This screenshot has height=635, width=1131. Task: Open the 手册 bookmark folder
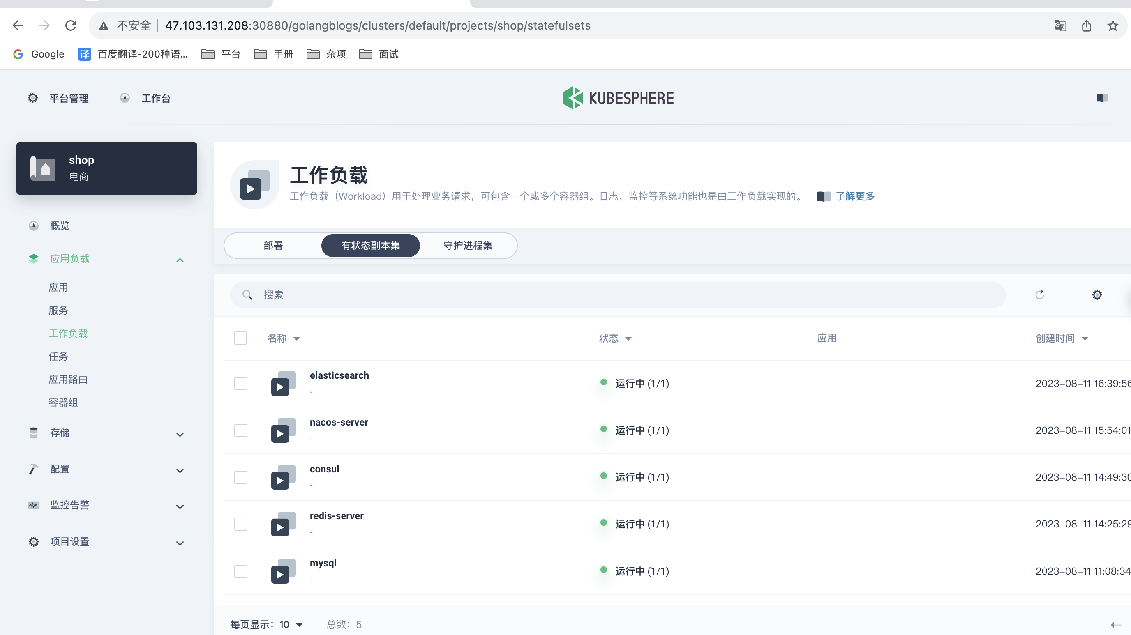click(274, 54)
